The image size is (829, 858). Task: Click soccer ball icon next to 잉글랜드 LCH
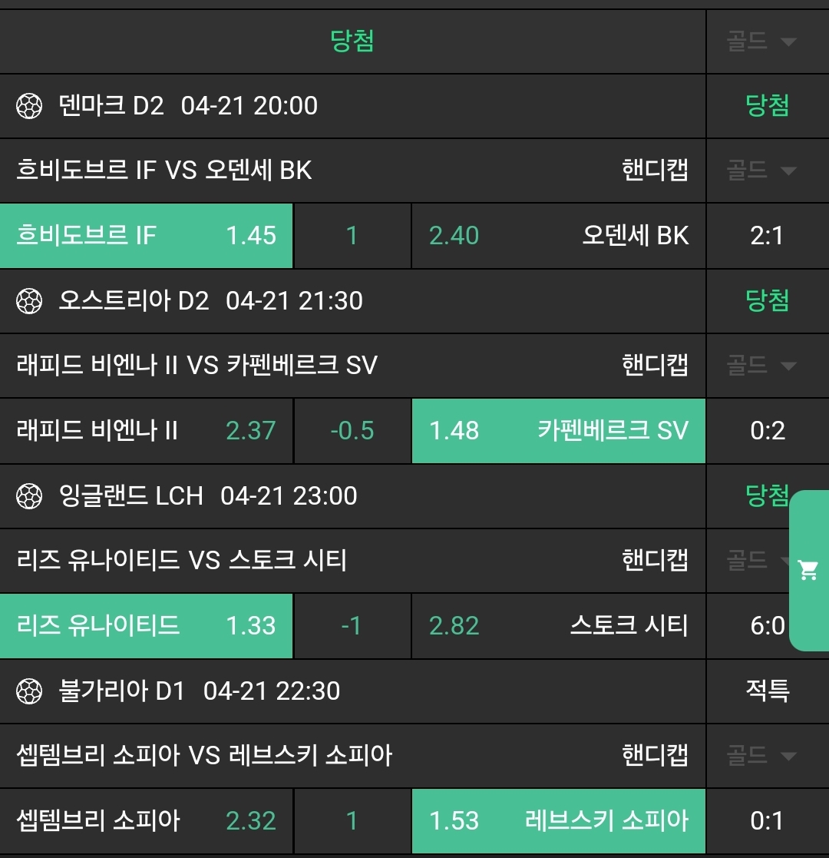pyautogui.click(x=29, y=496)
